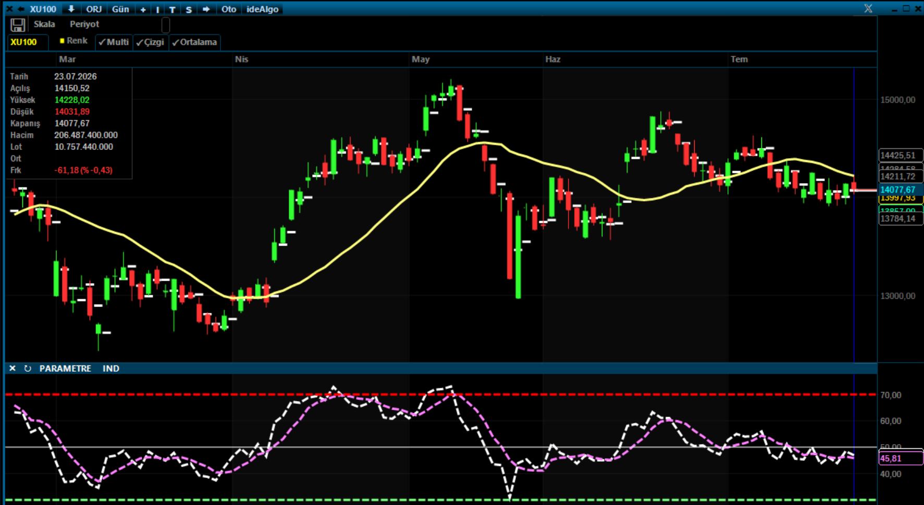This screenshot has width=924, height=505.
Task: Save the chart with the floppy disk icon
Action: [x=18, y=24]
